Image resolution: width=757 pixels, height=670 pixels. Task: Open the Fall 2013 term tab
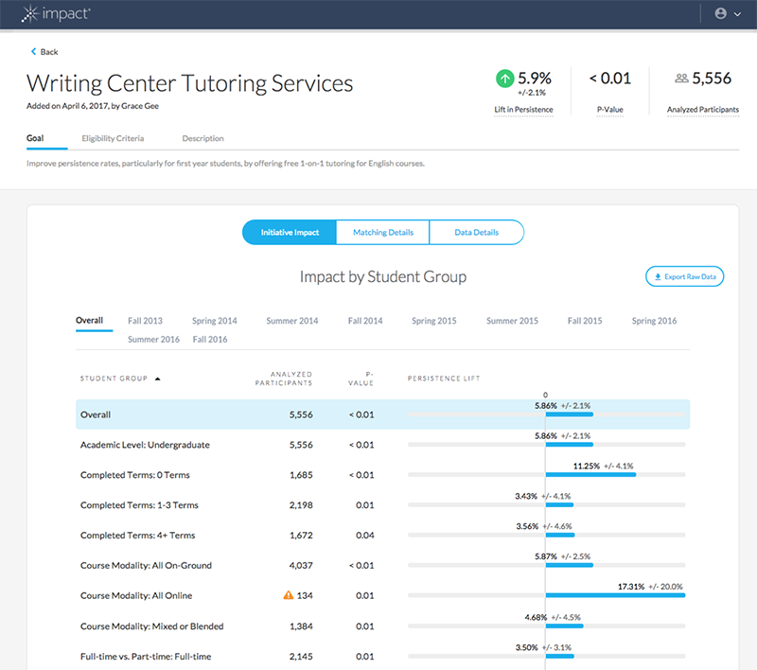(146, 321)
